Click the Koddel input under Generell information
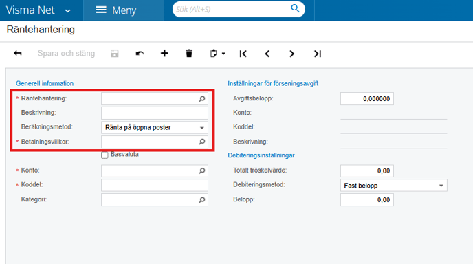The height and width of the screenshot is (264, 473). [155, 185]
